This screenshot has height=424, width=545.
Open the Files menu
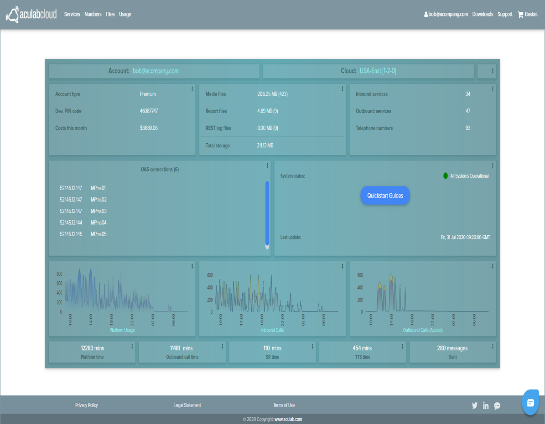[110, 14]
